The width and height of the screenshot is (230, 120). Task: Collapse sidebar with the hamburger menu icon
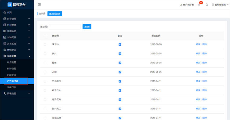click(39, 5)
